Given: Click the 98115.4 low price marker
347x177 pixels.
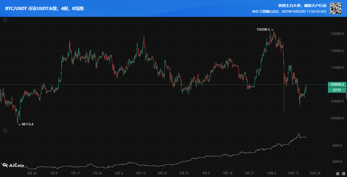Looking at the screenshot, I should click(27, 124).
